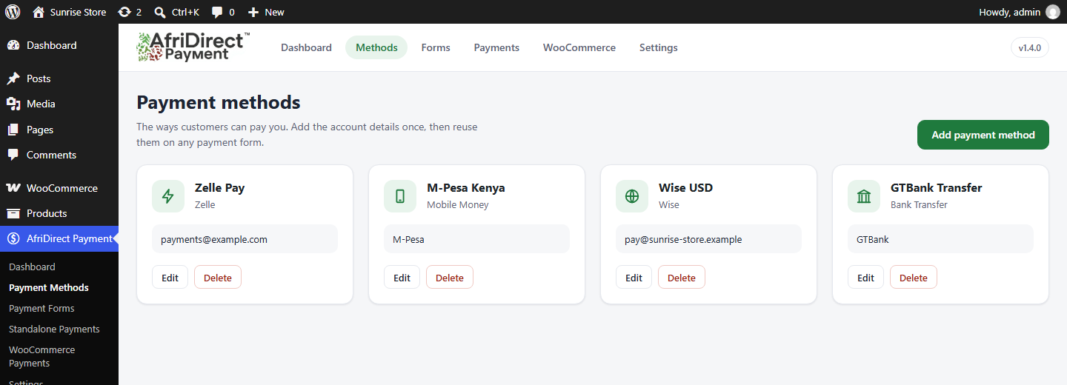Open the Ctrl+K search icon

pos(160,12)
